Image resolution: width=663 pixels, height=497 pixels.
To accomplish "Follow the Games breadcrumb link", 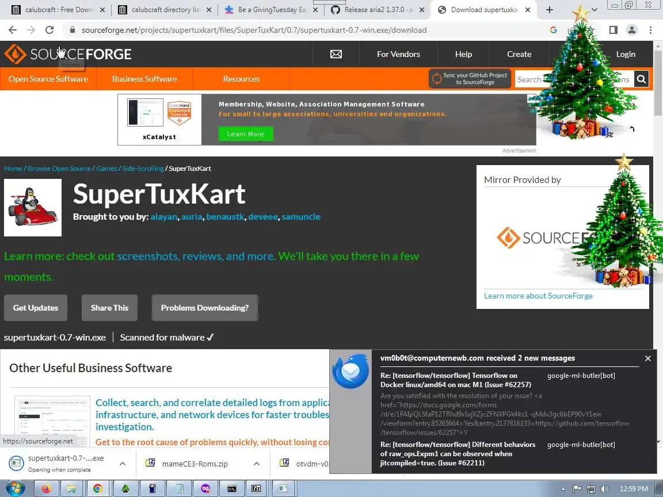I will (x=106, y=168).
